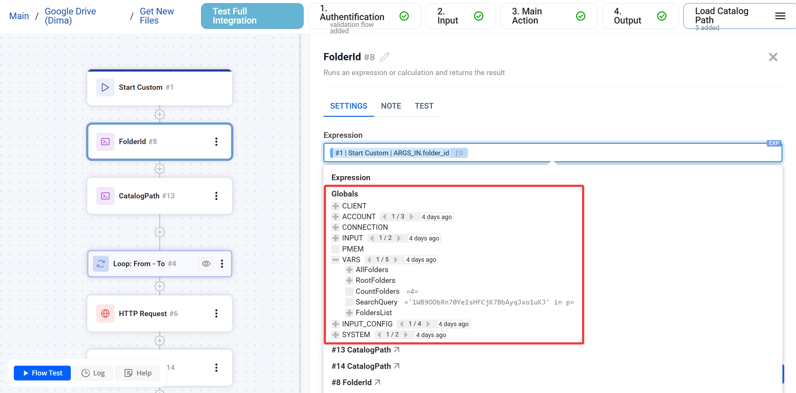Open the kebab menu on CatalogPath #13 node
Image resolution: width=796 pixels, height=393 pixels.
coord(216,196)
